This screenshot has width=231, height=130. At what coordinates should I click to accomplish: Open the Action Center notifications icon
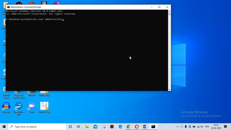tap(225, 127)
